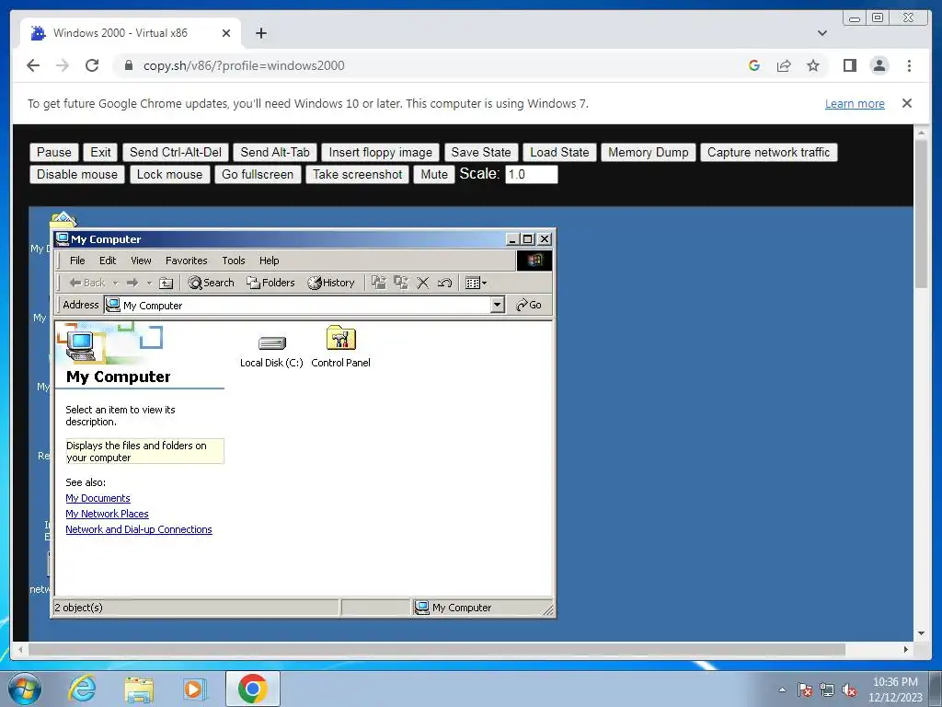Open the Edit menu
This screenshot has width=942, height=707.
pyautogui.click(x=108, y=261)
